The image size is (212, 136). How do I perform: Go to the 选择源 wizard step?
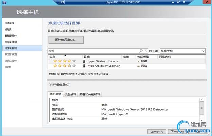tap(10, 23)
